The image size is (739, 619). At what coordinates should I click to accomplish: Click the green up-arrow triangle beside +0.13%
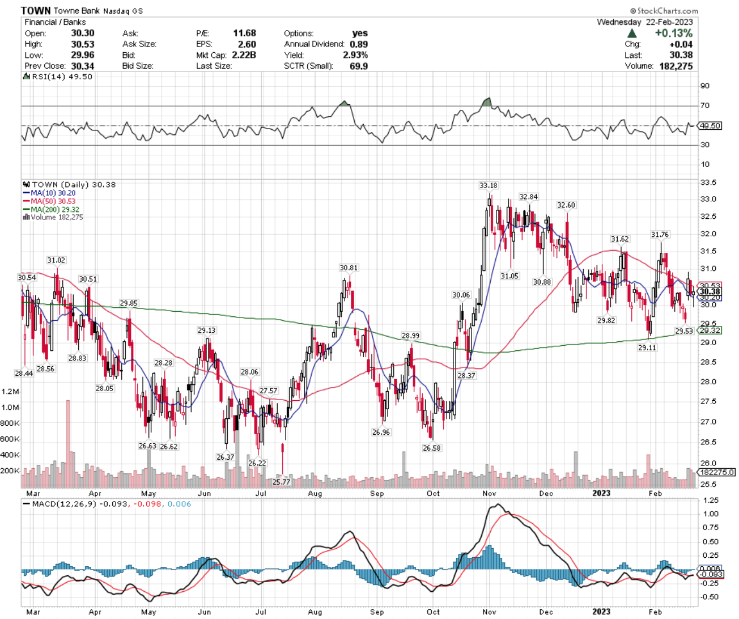click(x=632, y=33)
